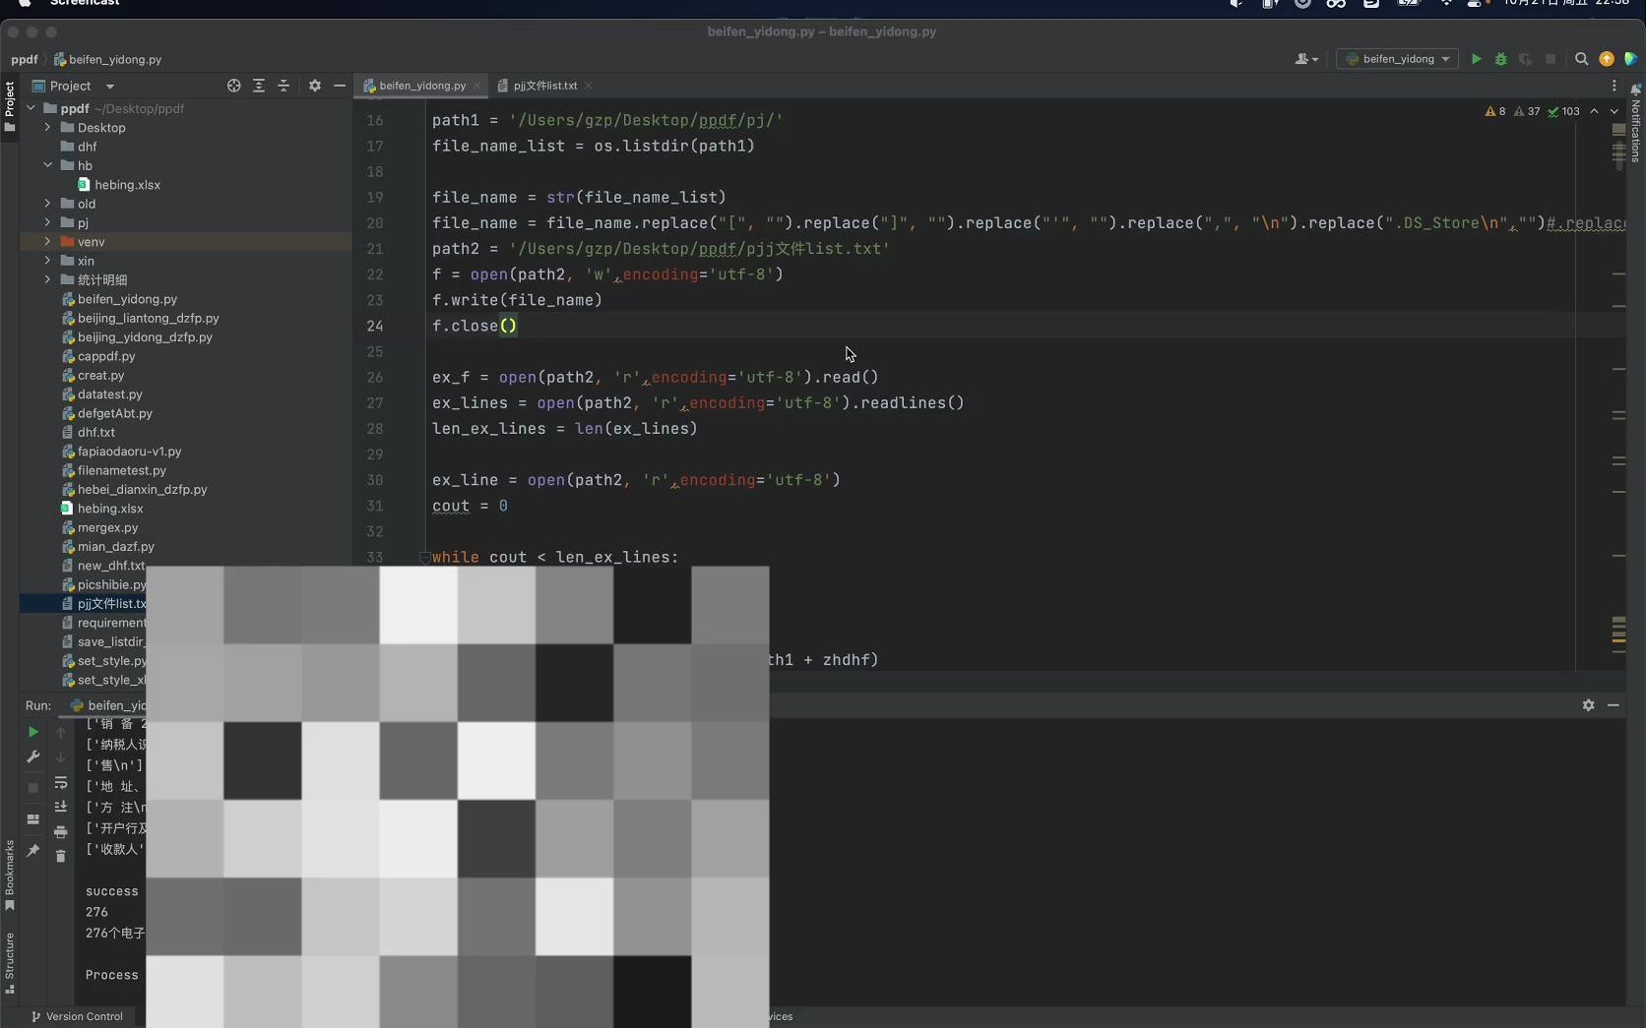Image resolution: width=1646 pixels, height=1028 pixels.
Task: Collapse the ppdf root folder
Action: coord(31,108)
